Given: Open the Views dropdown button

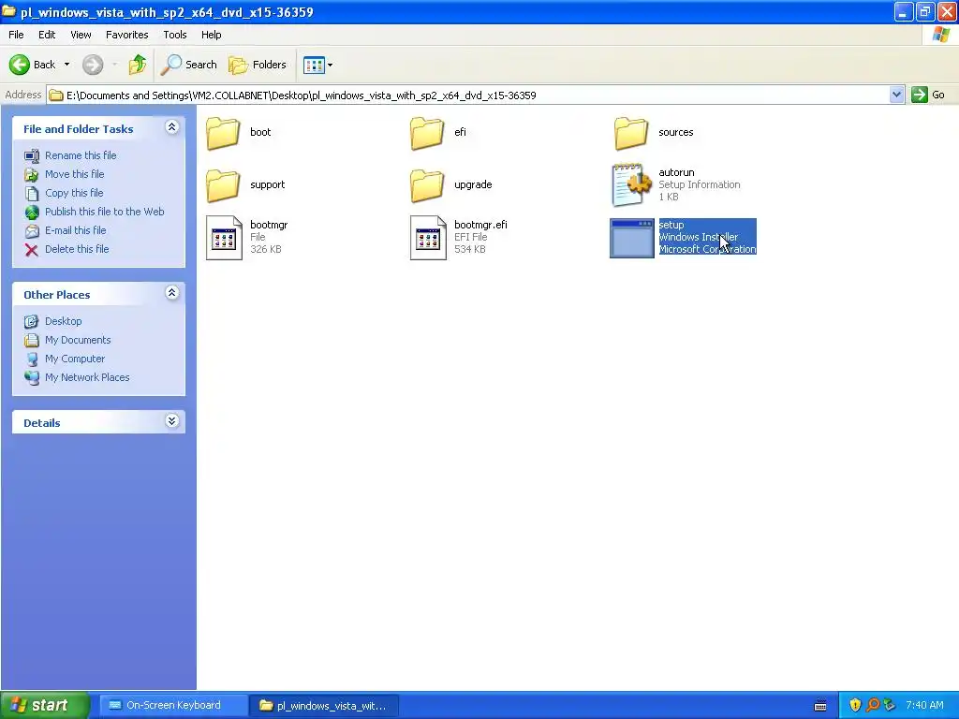Looking at the screenshot, I should [318, 65].
